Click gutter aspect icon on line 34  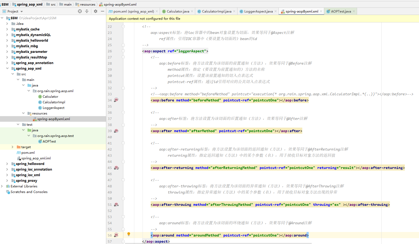coord(116,100)
